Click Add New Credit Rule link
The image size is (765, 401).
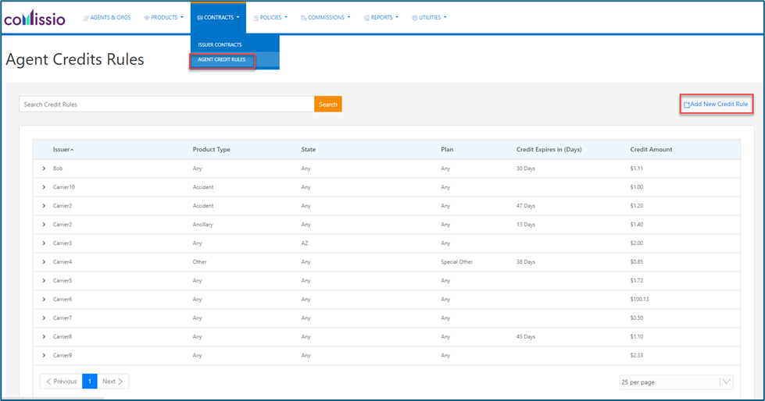tap(717, 104)
